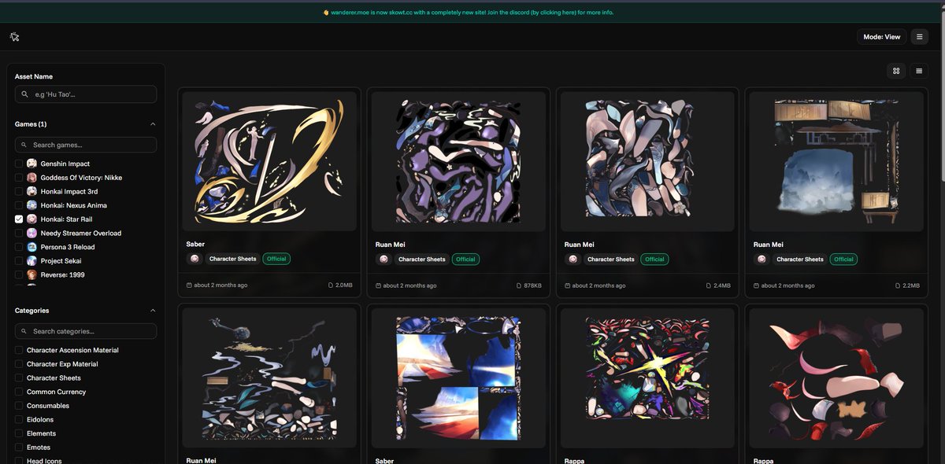
Task: Collapse the Categories section chevron
Action: click(153, 311)
